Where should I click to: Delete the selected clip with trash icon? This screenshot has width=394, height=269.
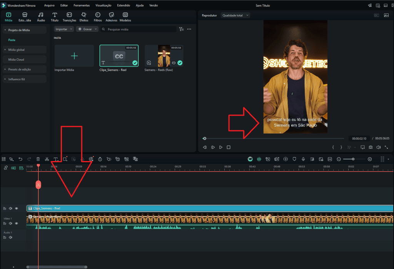tap(38, 159)
